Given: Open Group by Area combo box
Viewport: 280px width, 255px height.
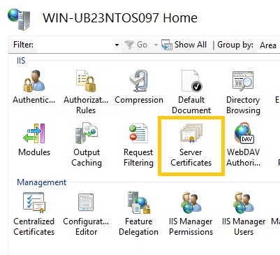Looking at the screenshot, I should [269, 45].
